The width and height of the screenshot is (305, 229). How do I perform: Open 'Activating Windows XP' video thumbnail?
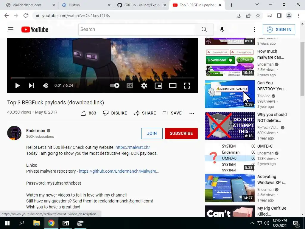click(230, 188)
